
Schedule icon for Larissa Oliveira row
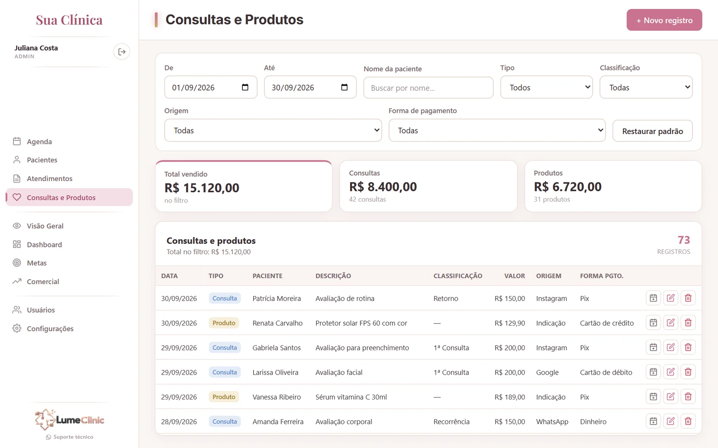[653, 372]
